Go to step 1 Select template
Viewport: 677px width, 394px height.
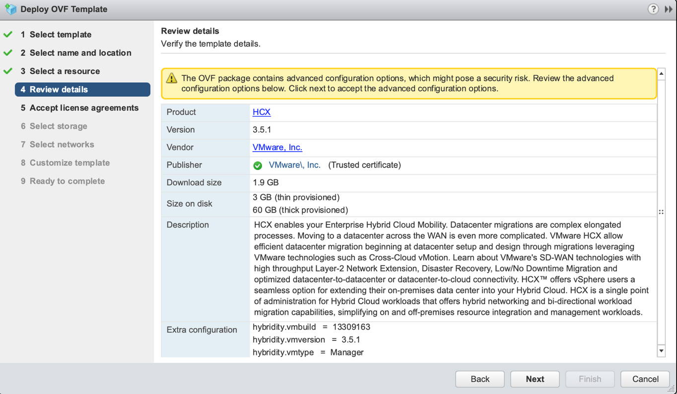[x=61, y=35]
